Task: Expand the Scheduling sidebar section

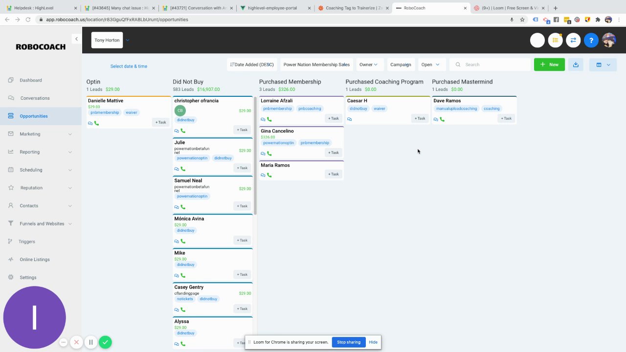Action: tap(41, 170)
